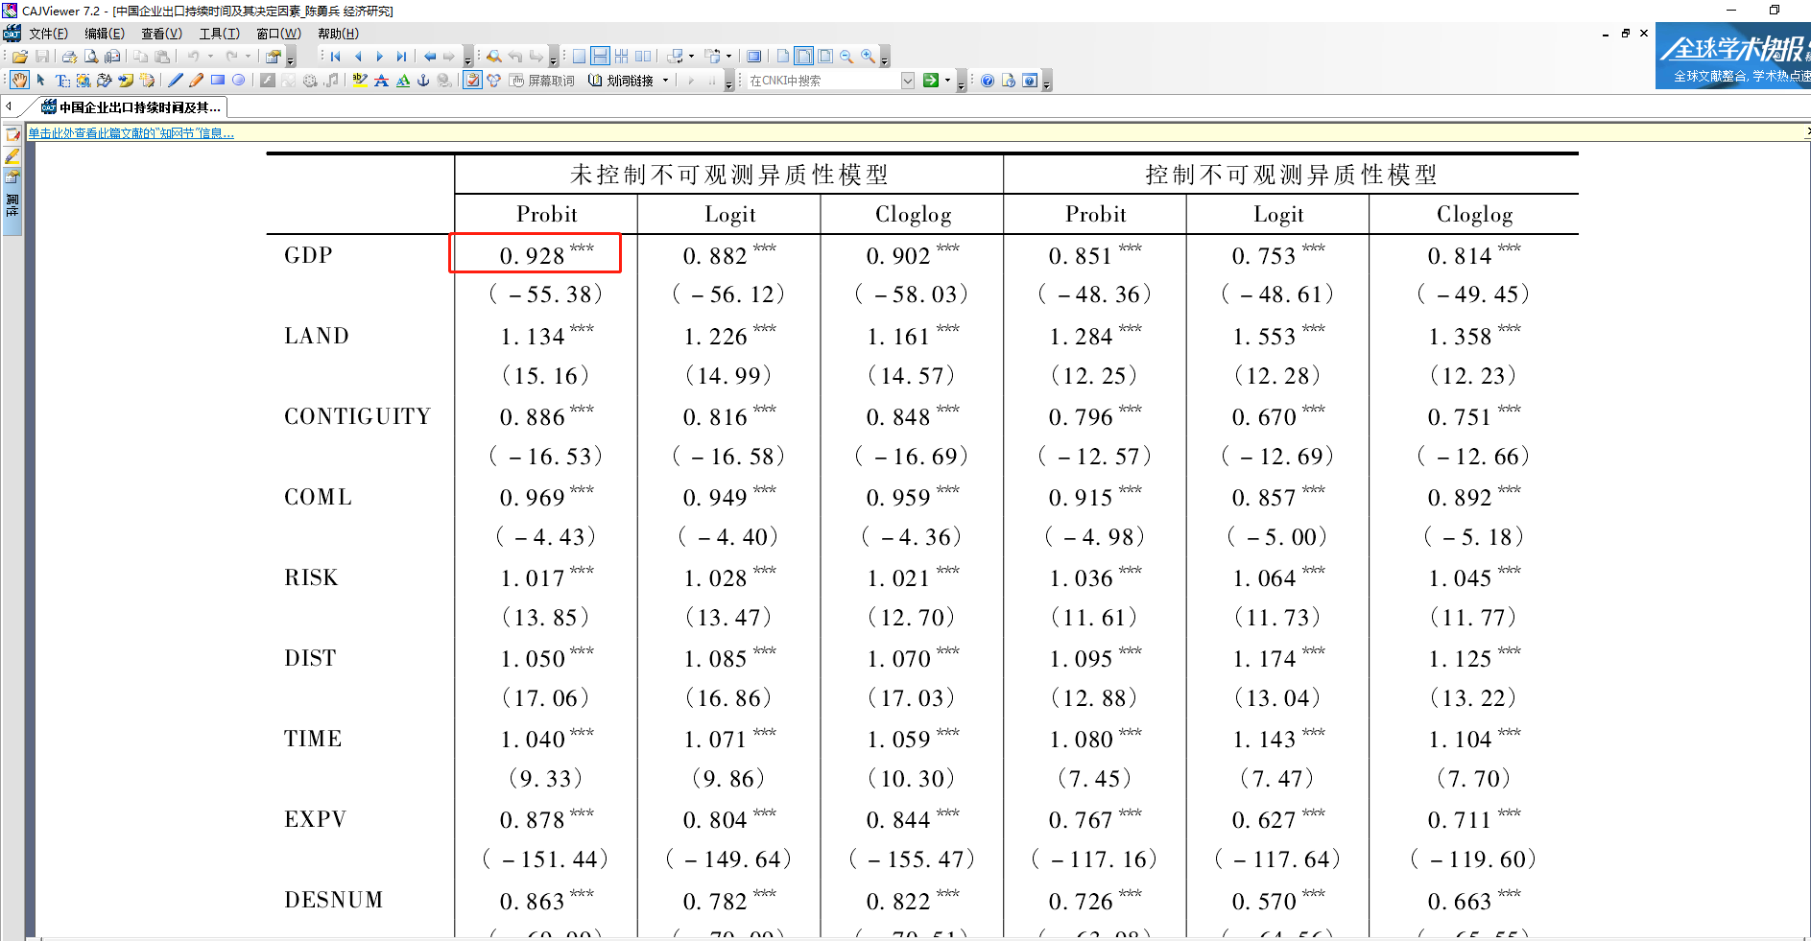Click the Save disk icon

pos(41,57)
